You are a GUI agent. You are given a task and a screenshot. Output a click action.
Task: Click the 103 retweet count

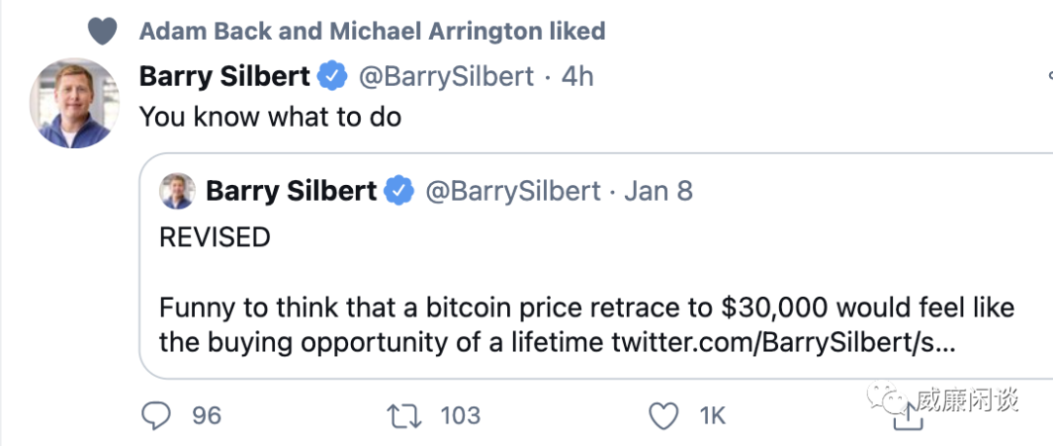click(460, 416)
